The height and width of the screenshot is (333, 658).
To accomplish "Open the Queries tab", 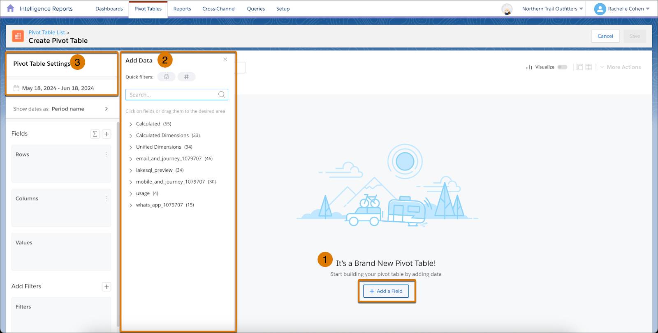I will point(256,9).
